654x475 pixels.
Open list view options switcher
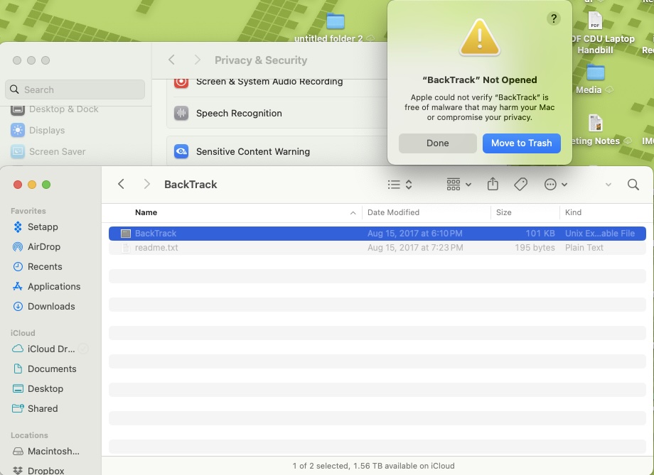[400, 185]
